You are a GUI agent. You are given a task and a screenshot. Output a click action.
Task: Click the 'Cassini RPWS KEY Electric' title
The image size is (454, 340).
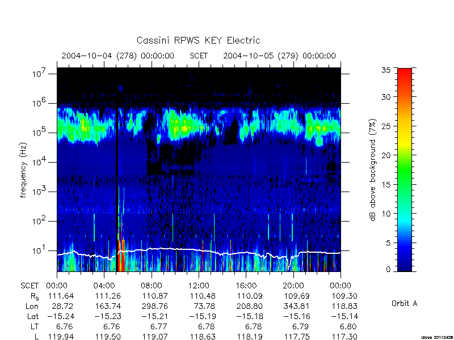pyautogui.click(x=198, y=40)
